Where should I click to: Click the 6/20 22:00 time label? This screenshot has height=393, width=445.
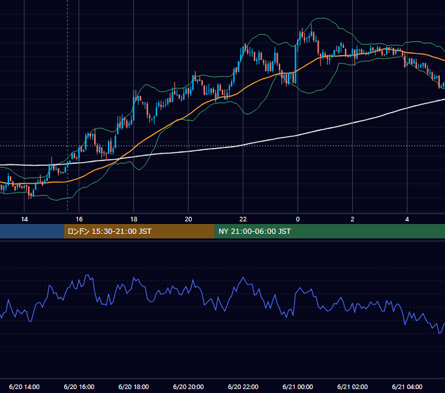pyautogui.click(x=243, y=386)
